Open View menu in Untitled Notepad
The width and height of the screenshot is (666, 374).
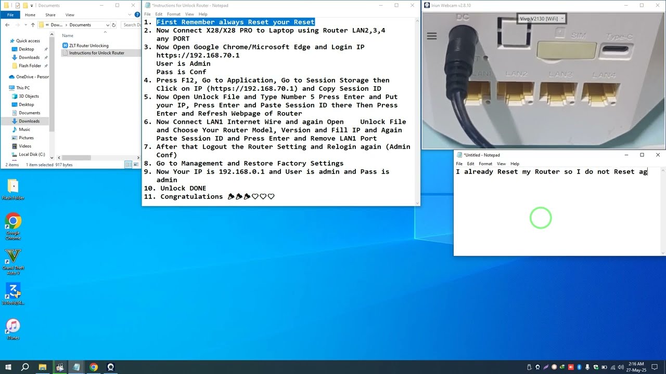click(x=502, y=164)
